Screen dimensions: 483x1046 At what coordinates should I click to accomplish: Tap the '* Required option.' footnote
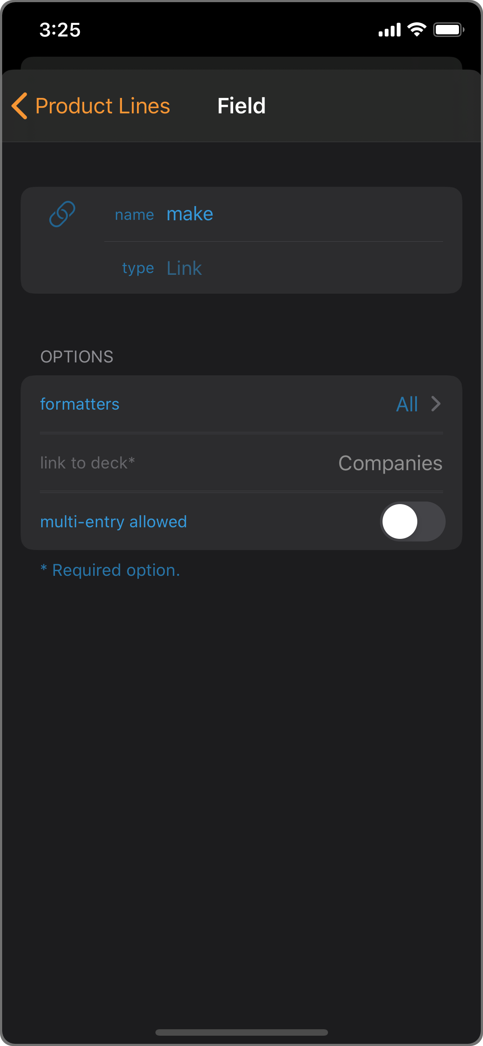pos(110,570)
